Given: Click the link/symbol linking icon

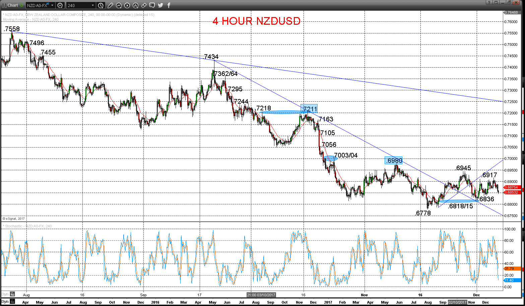Looking at the screenshot, I should coord(144,5).
